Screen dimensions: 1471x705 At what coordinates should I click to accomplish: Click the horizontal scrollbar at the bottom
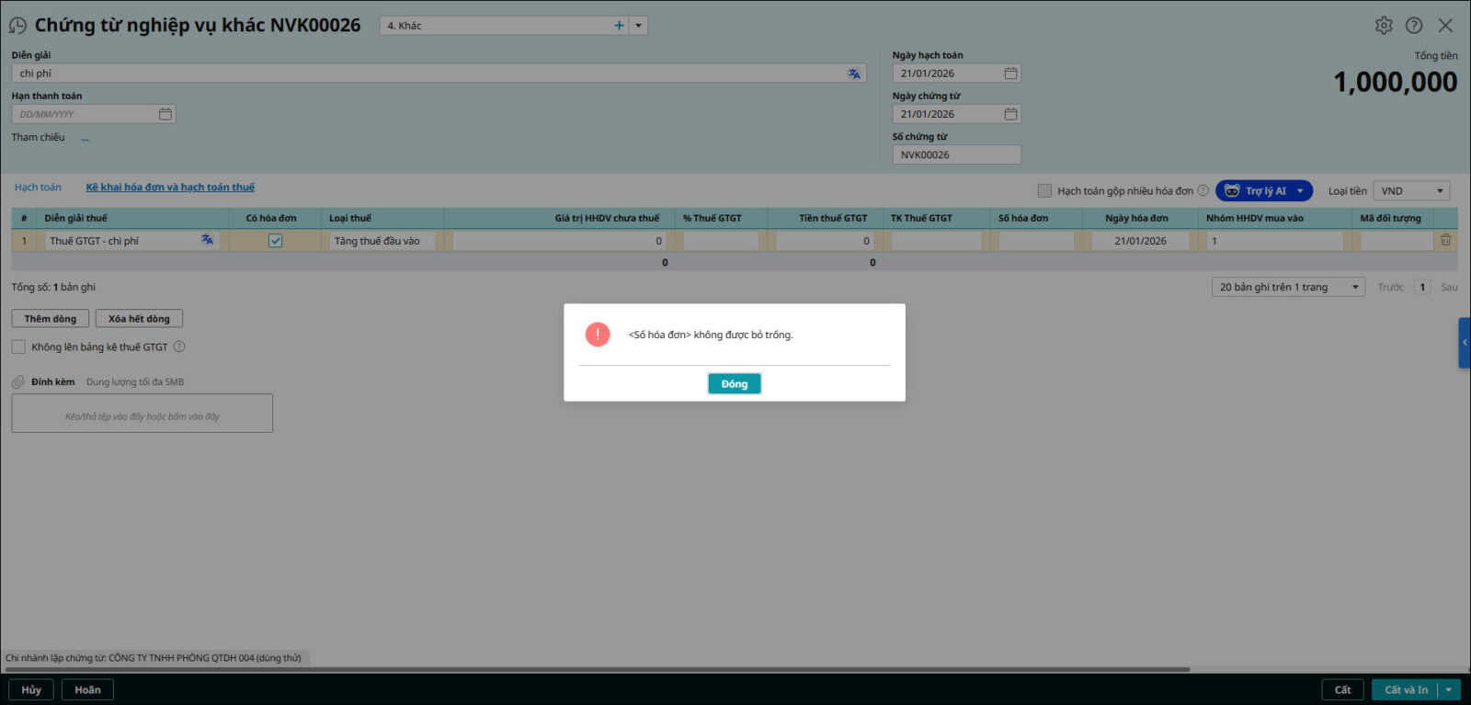[x=598, y=669]
